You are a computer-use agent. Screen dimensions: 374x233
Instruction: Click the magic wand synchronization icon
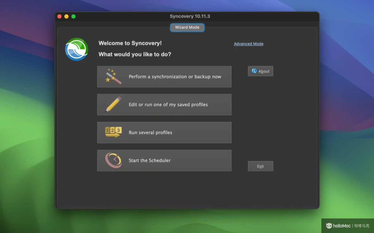point(113,77)
